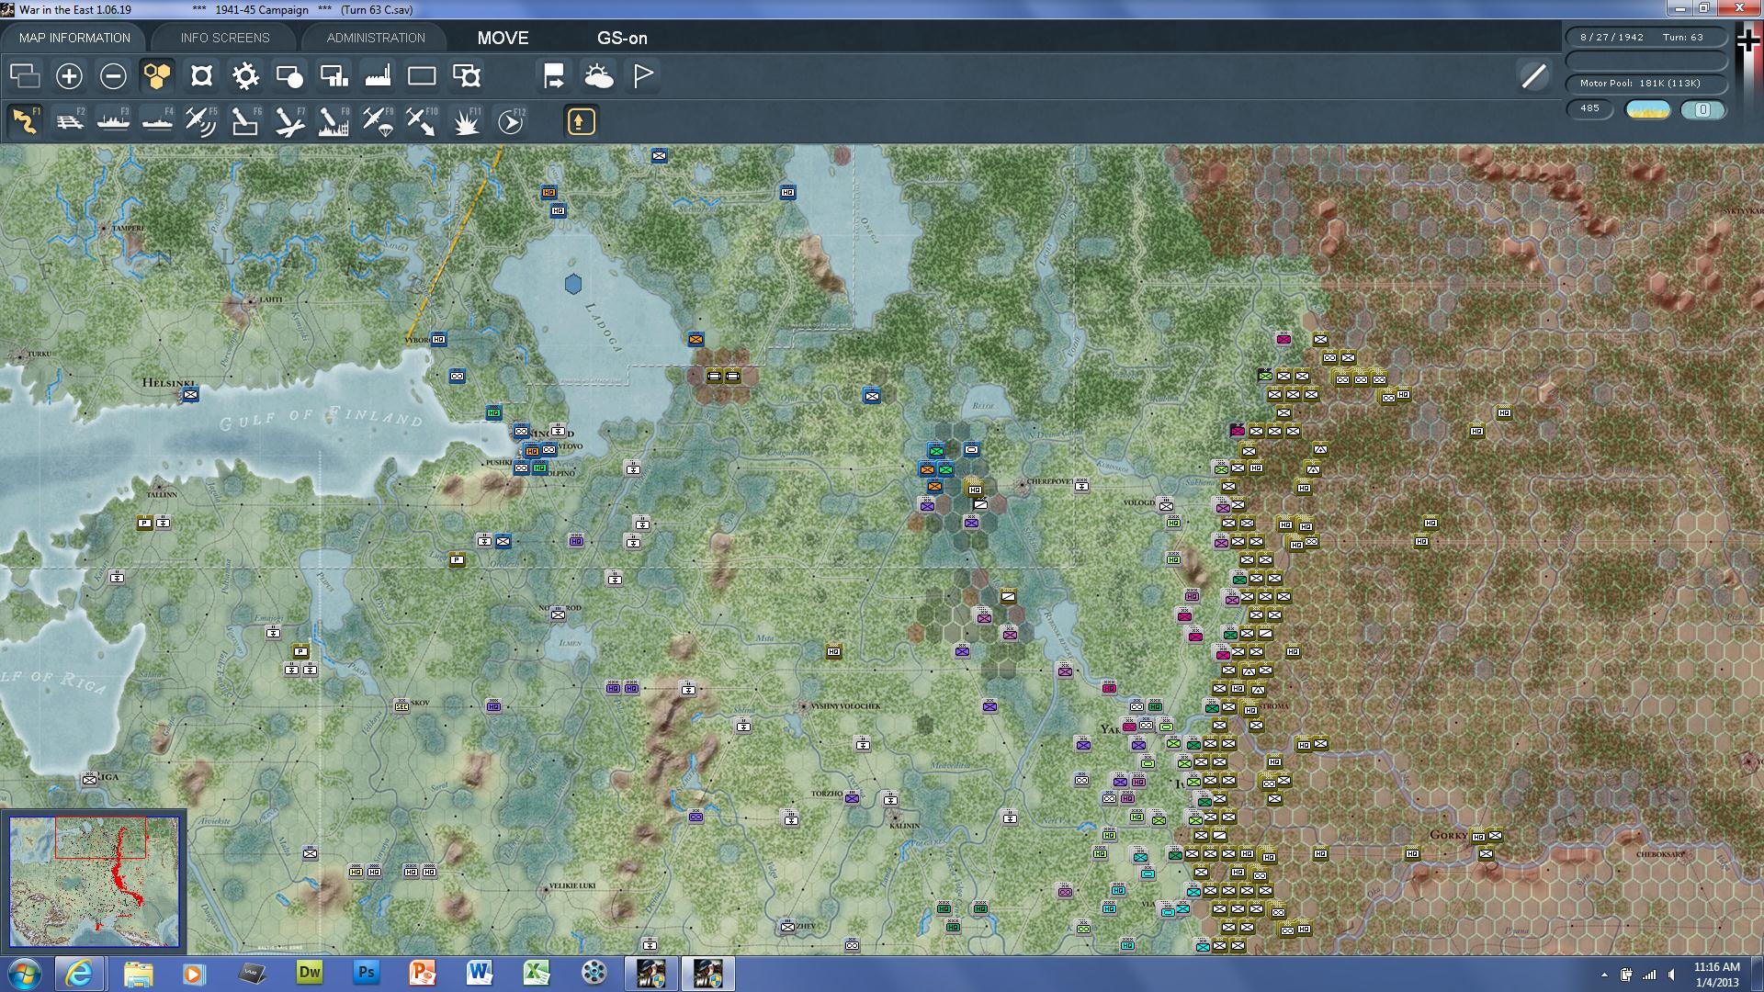The height and width of the screenshot is (992, 1764).
Task: Click the pennant flag icon
Action: click(x=643, y=76)
